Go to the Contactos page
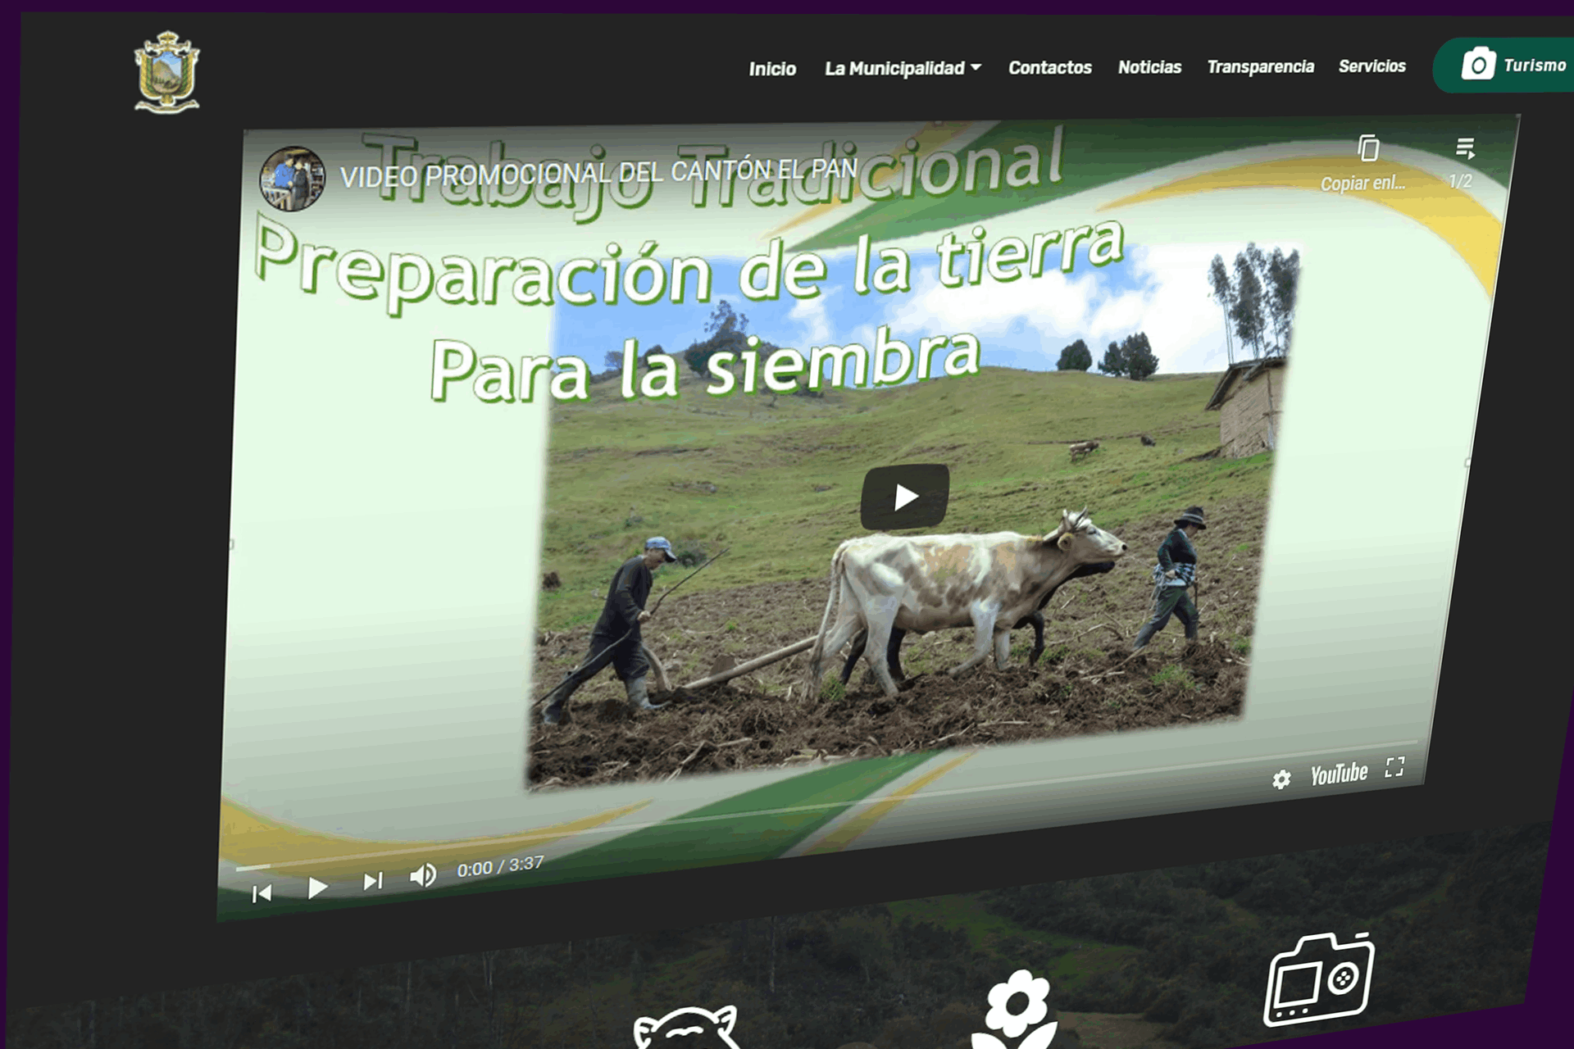Screen dimensions: 1574x1049 1049,67
